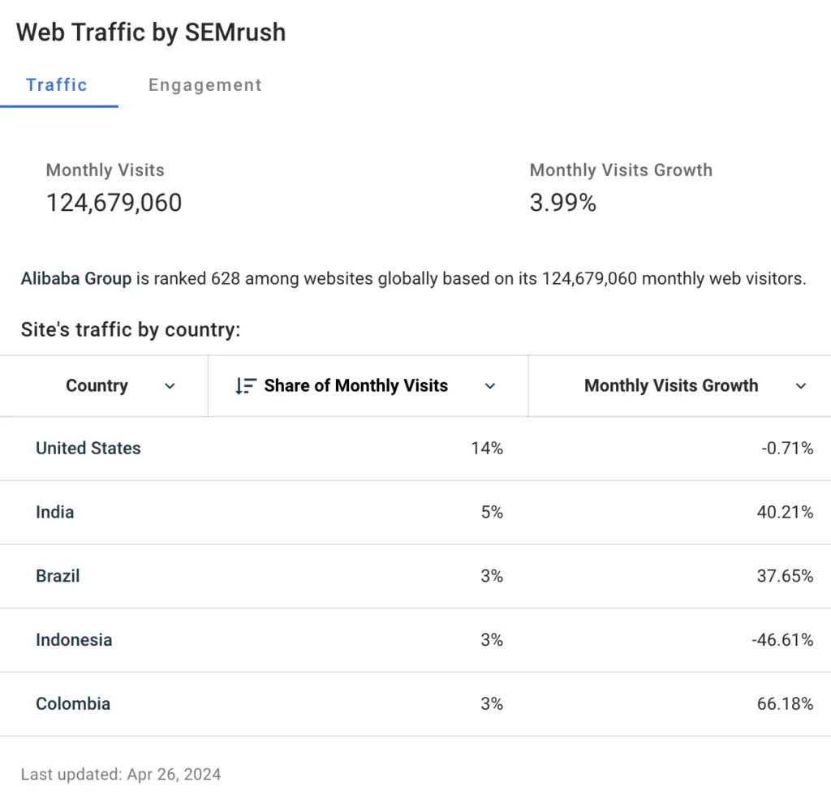Click the India 40.21% growth cell
This screenshot has width=831, height=808.
pyautogui.click(x=785, y=513)
